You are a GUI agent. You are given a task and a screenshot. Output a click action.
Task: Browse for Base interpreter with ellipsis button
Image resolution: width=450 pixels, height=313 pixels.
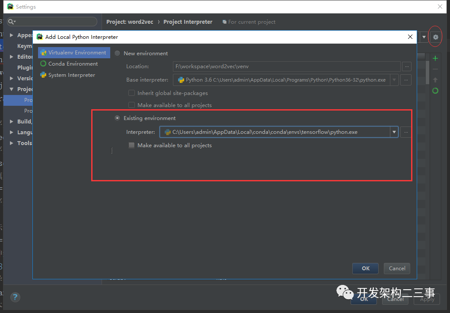(406, 80)
